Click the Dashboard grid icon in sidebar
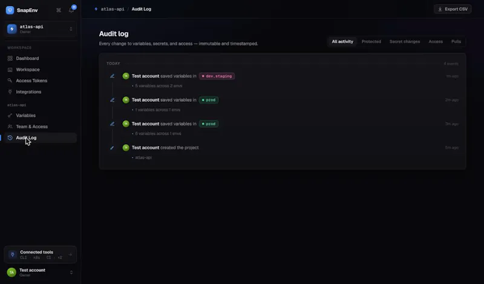The width and height of the screenshot is (484, 284). coord(10,58)
